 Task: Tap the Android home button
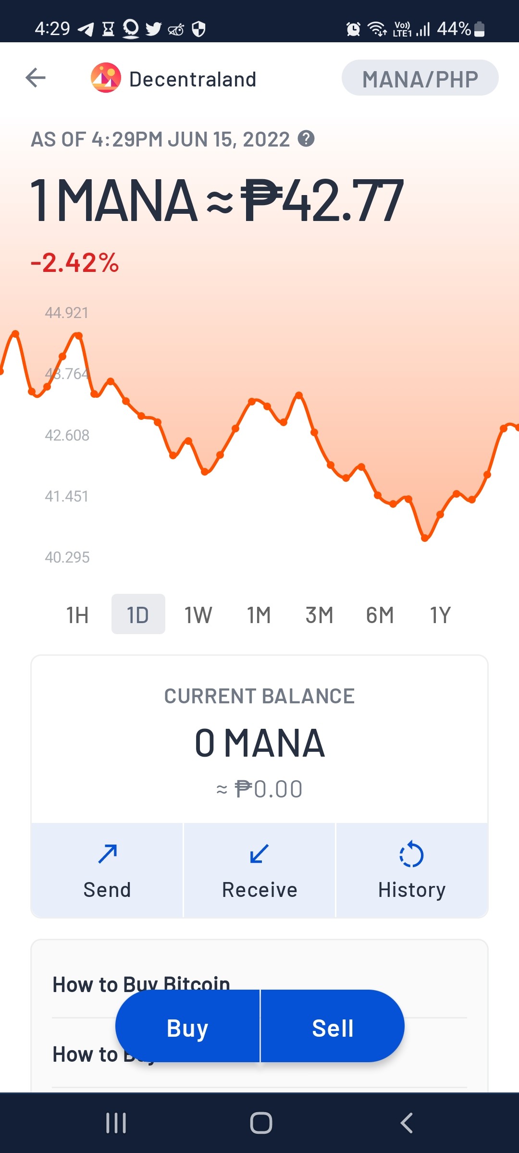261,1123
